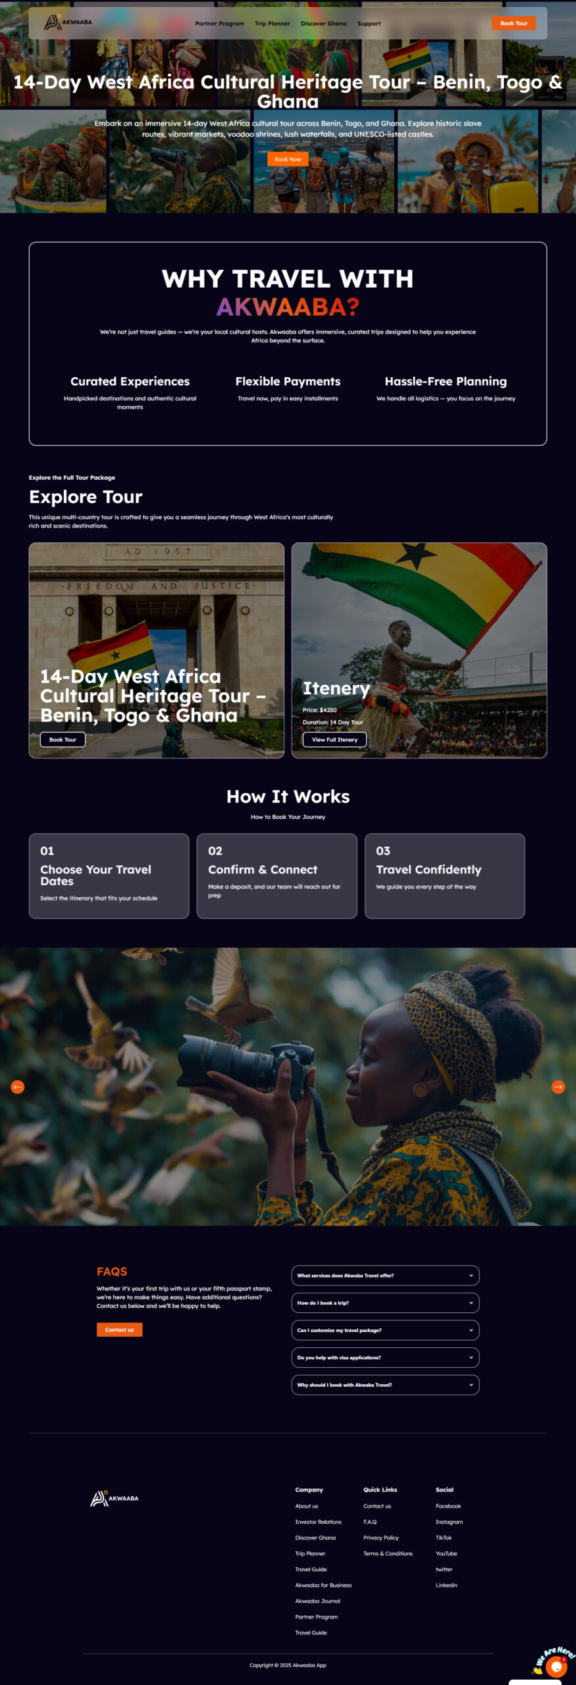Advance carousel with right orange arrow

click(558, 1087)
